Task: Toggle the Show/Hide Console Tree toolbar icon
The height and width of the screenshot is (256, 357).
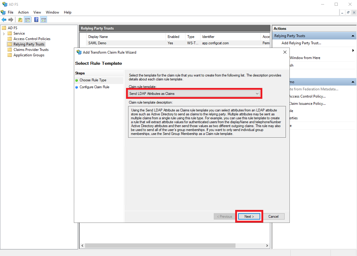Action: (x=27, y=20)
